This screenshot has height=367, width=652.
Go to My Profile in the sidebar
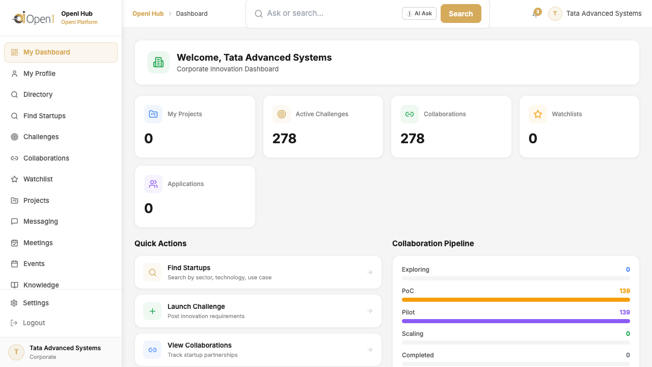coord(61,73)
